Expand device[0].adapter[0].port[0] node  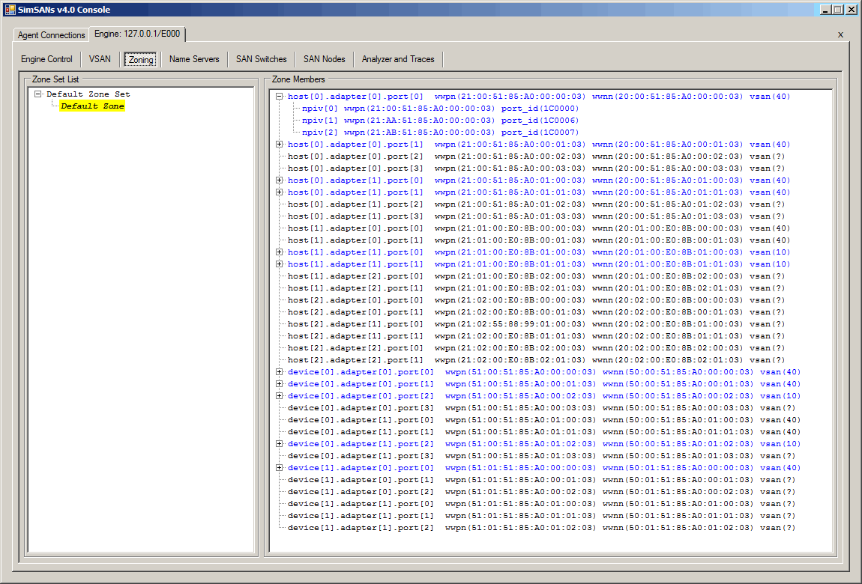[x=280, y=372]
